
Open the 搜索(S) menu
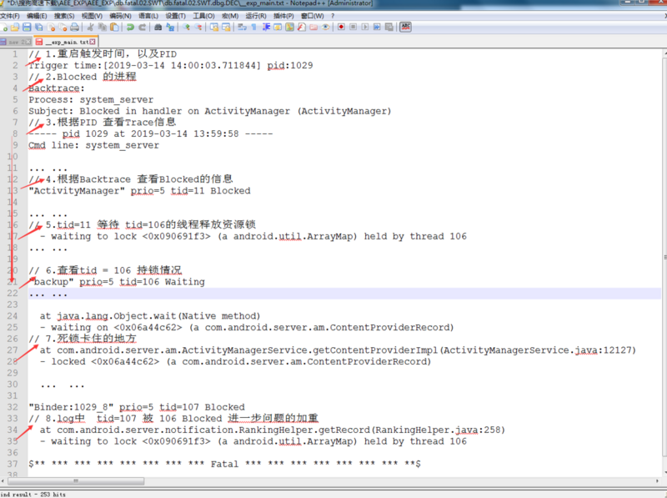64,16
